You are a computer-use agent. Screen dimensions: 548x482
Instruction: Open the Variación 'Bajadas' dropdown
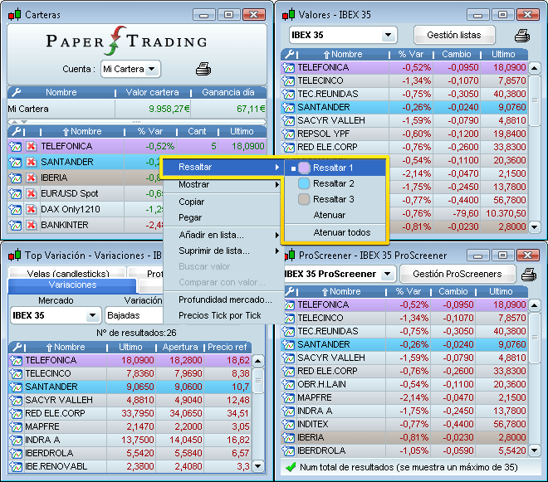click(x=135, y=316)
